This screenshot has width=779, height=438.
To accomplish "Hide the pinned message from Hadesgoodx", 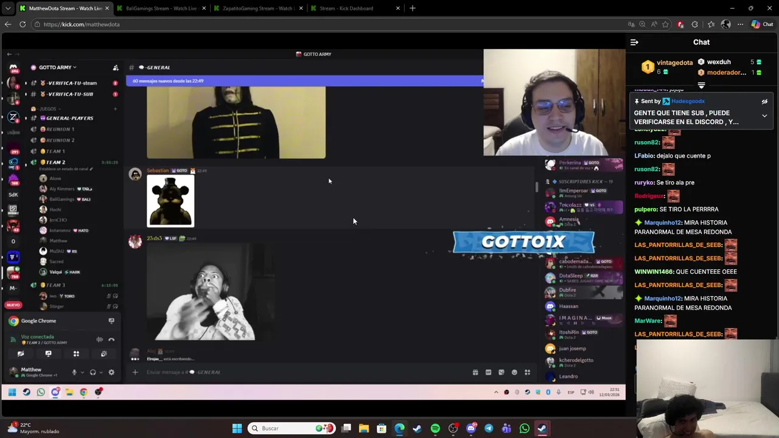I will 764,102.
